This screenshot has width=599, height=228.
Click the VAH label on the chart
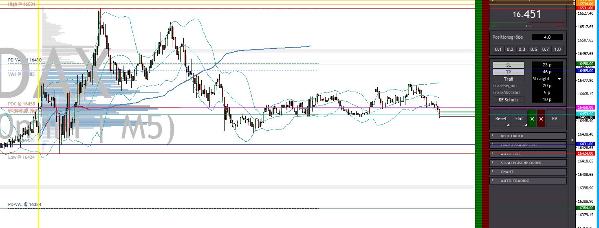[22, 75]
